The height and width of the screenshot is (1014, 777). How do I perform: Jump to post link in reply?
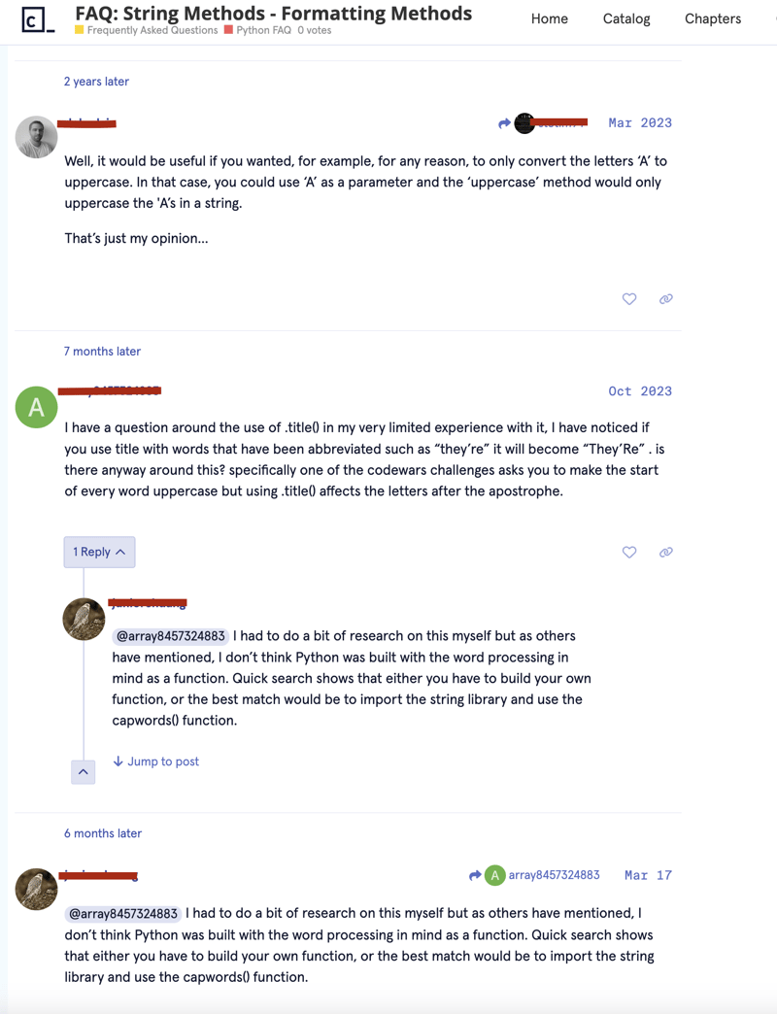pos(156,761)
